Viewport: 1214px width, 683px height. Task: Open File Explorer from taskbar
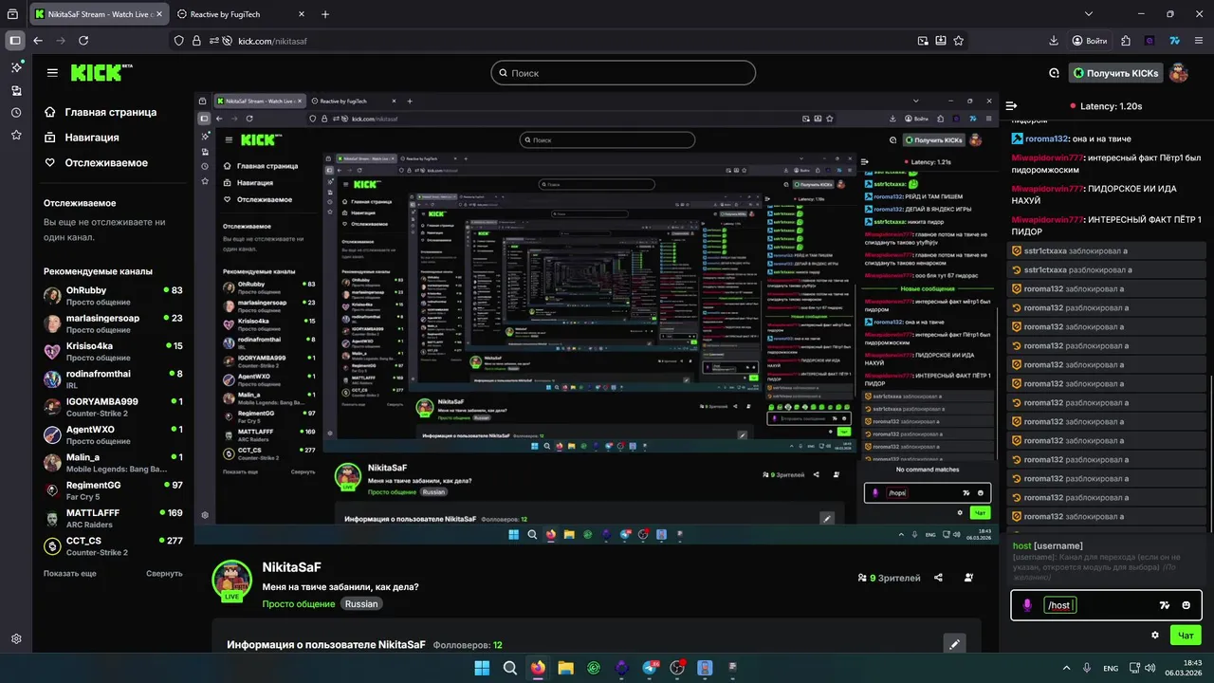pyautogui.click(x=566, y=667)
